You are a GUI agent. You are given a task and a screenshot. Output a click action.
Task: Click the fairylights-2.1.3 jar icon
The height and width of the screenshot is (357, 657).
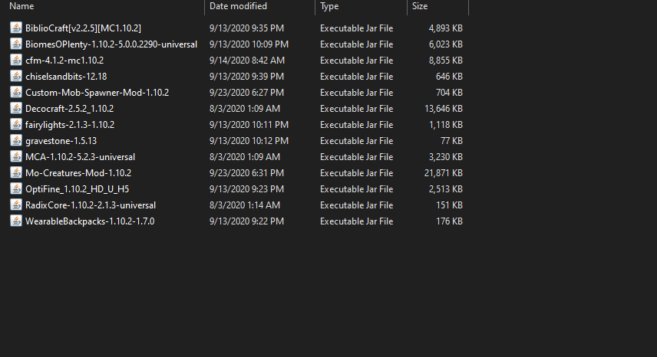pos(16,125)
